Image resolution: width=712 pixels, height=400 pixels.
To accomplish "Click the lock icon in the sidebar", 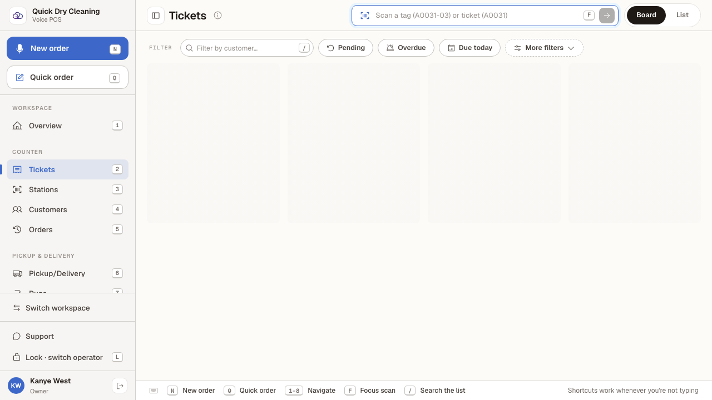I will (17, 357).
